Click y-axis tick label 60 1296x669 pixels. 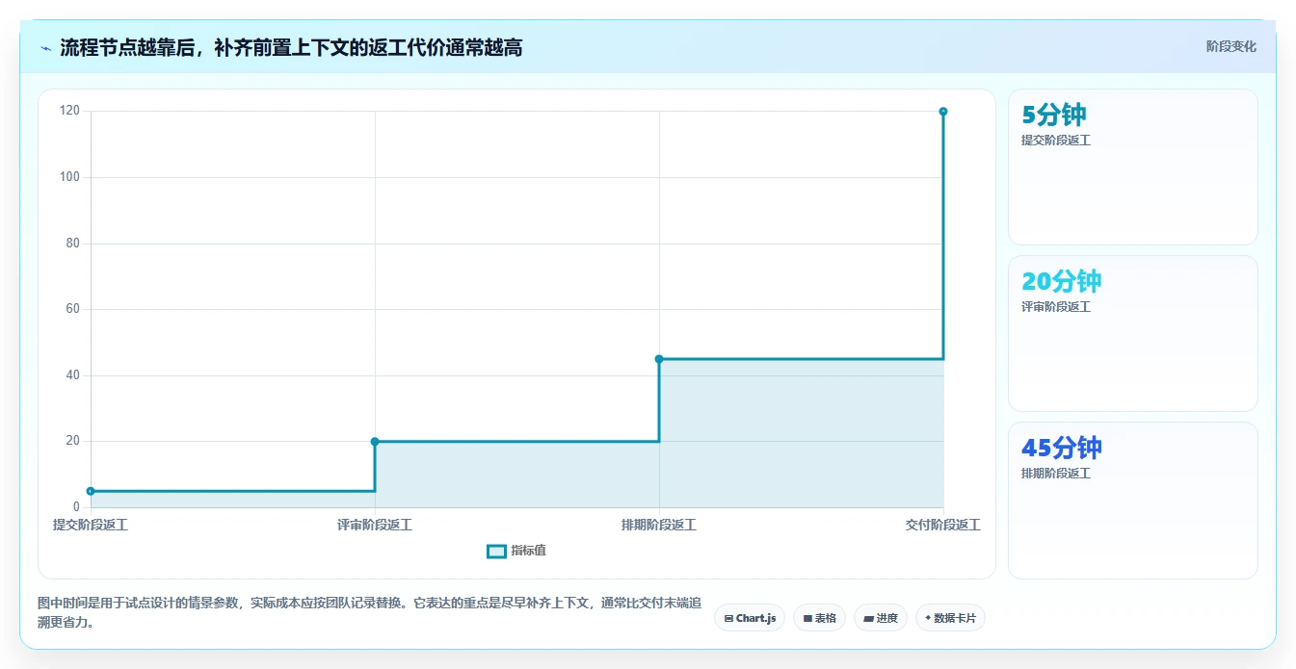pyautogui.click(x=72, y=309)
